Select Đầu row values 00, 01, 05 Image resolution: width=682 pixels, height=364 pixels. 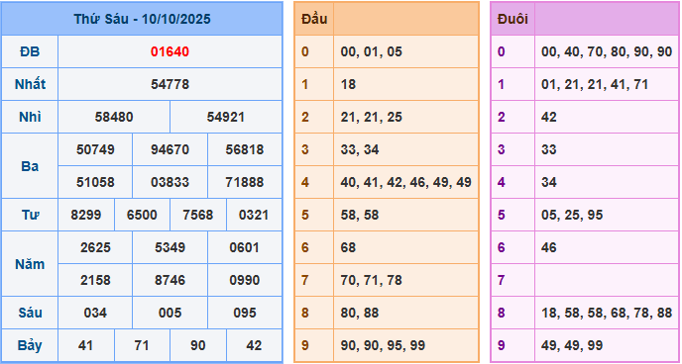point(372,52)
